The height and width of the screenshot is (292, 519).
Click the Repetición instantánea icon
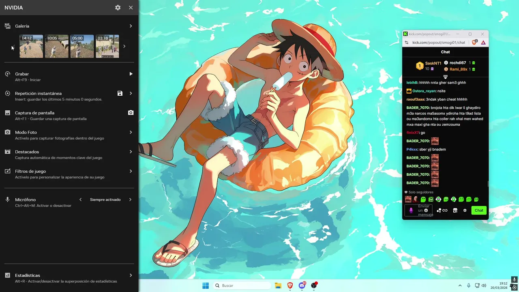click(x=7, y=93)
